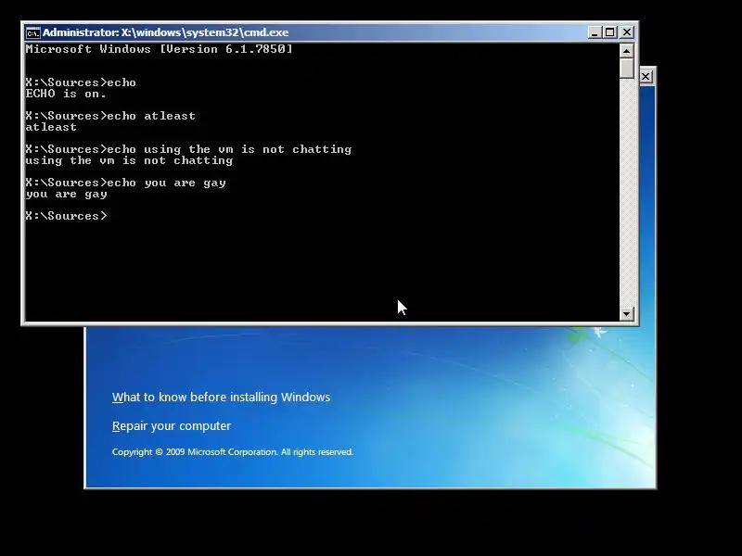Open the "Repair your computer" link
The image size is (742, 556).
coord(172,426)
